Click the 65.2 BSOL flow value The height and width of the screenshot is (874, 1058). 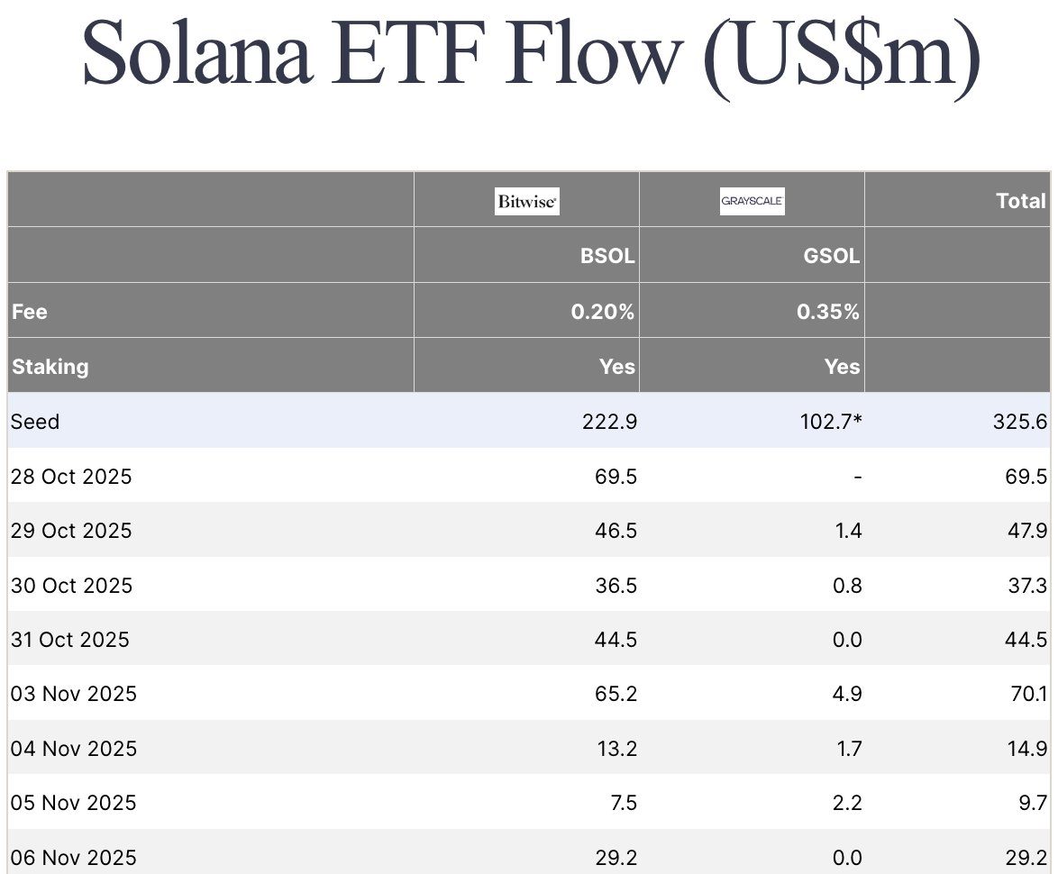coord(617,694)
